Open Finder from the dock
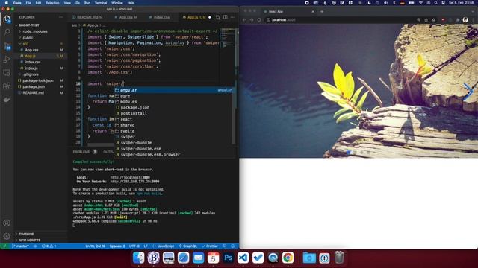 [139, 258]
